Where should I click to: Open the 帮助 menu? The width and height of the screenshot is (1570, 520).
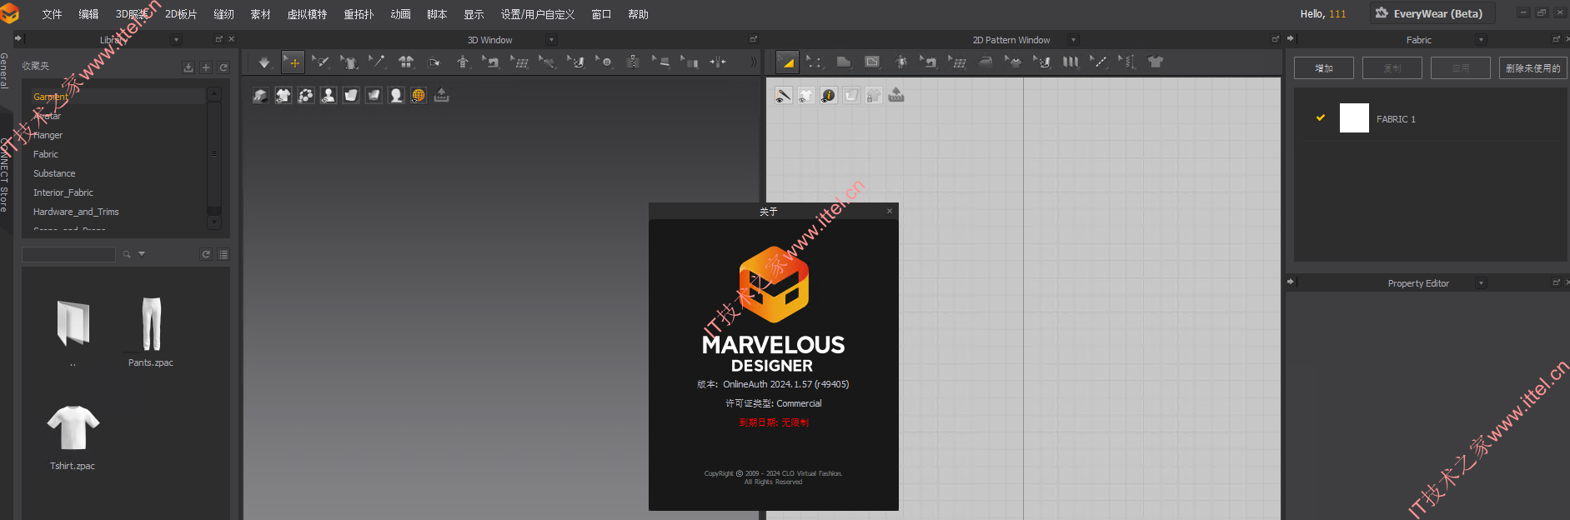tap(638, 14)
